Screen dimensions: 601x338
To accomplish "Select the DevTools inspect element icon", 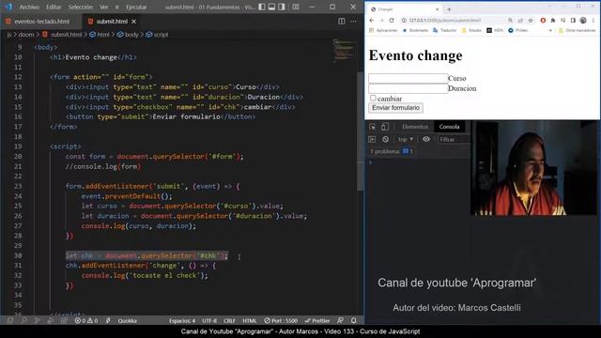I will coord(372,127).
